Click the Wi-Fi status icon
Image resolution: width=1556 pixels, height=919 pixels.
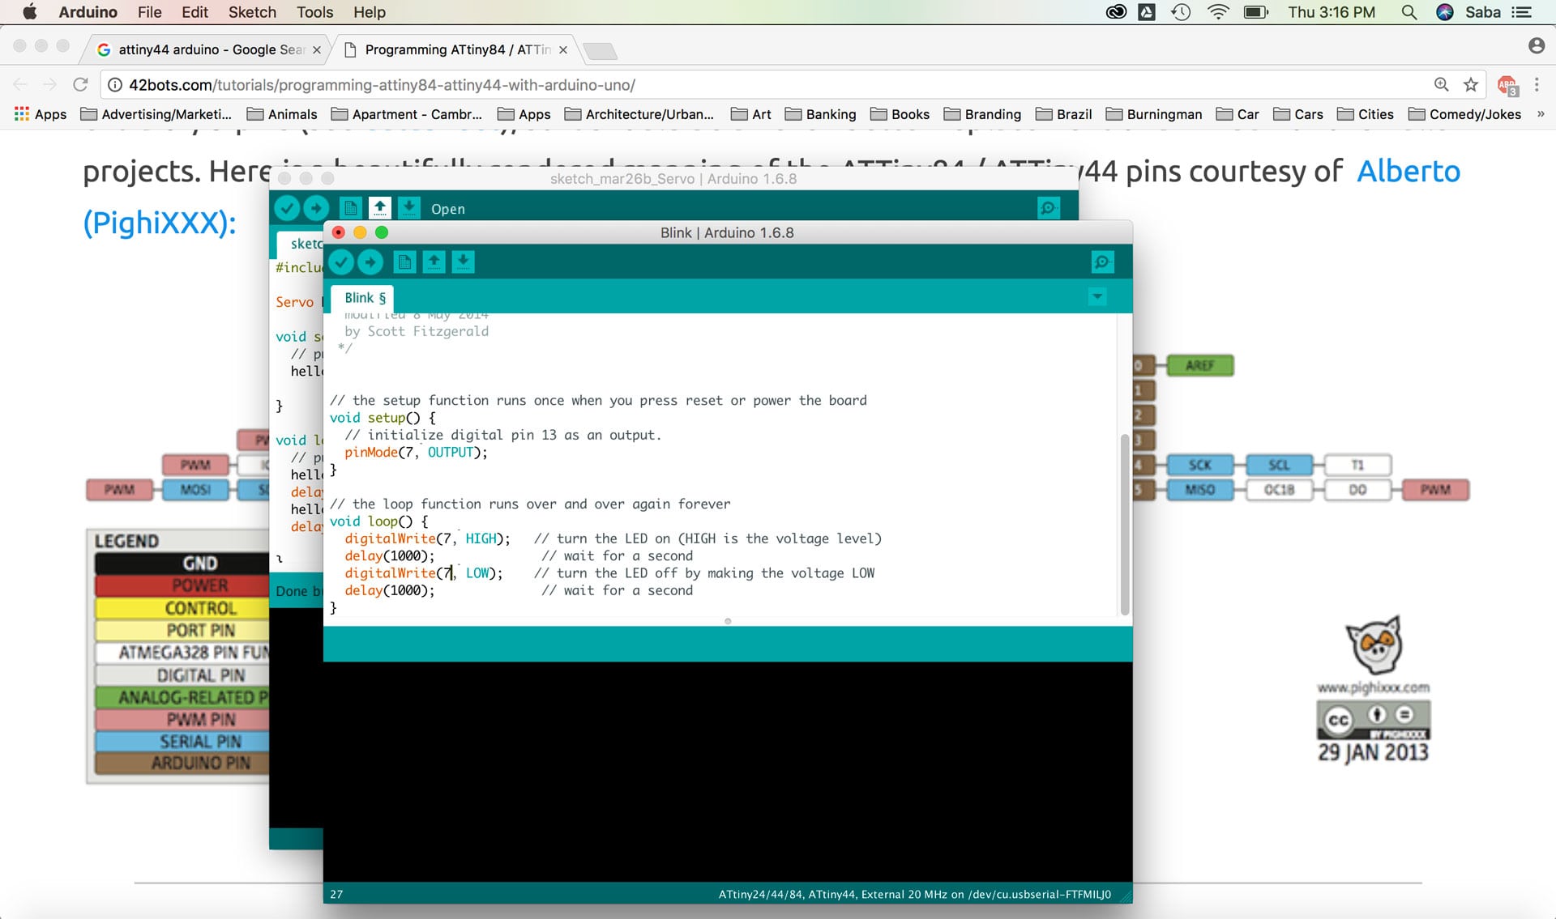click(1218, 12)
